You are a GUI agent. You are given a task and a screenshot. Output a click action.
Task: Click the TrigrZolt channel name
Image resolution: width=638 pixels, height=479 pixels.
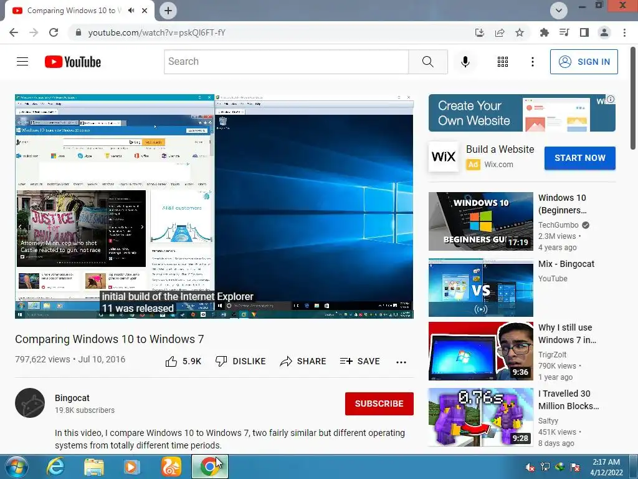coord(553,355)
